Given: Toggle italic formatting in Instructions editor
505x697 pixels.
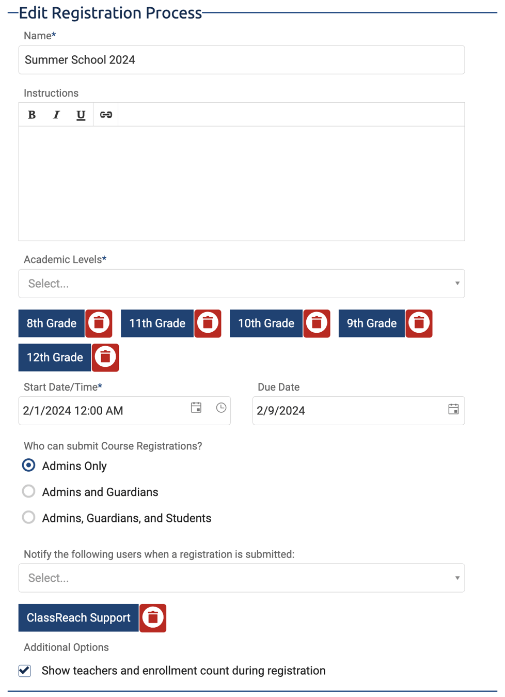Looking at the screenshot, I should pos(56,115).
